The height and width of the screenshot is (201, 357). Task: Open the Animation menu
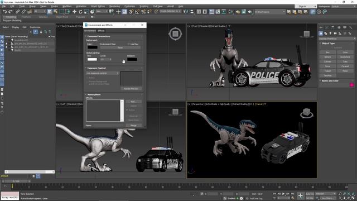pyautogui.click(x=81, y=6)
